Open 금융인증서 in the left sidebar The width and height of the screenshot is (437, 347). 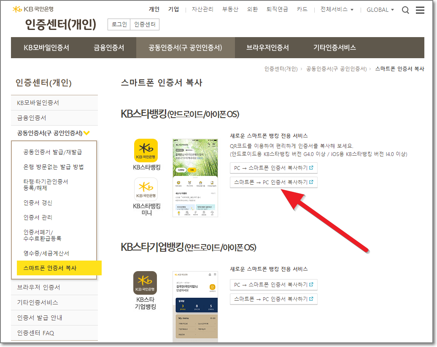[54, 118]
